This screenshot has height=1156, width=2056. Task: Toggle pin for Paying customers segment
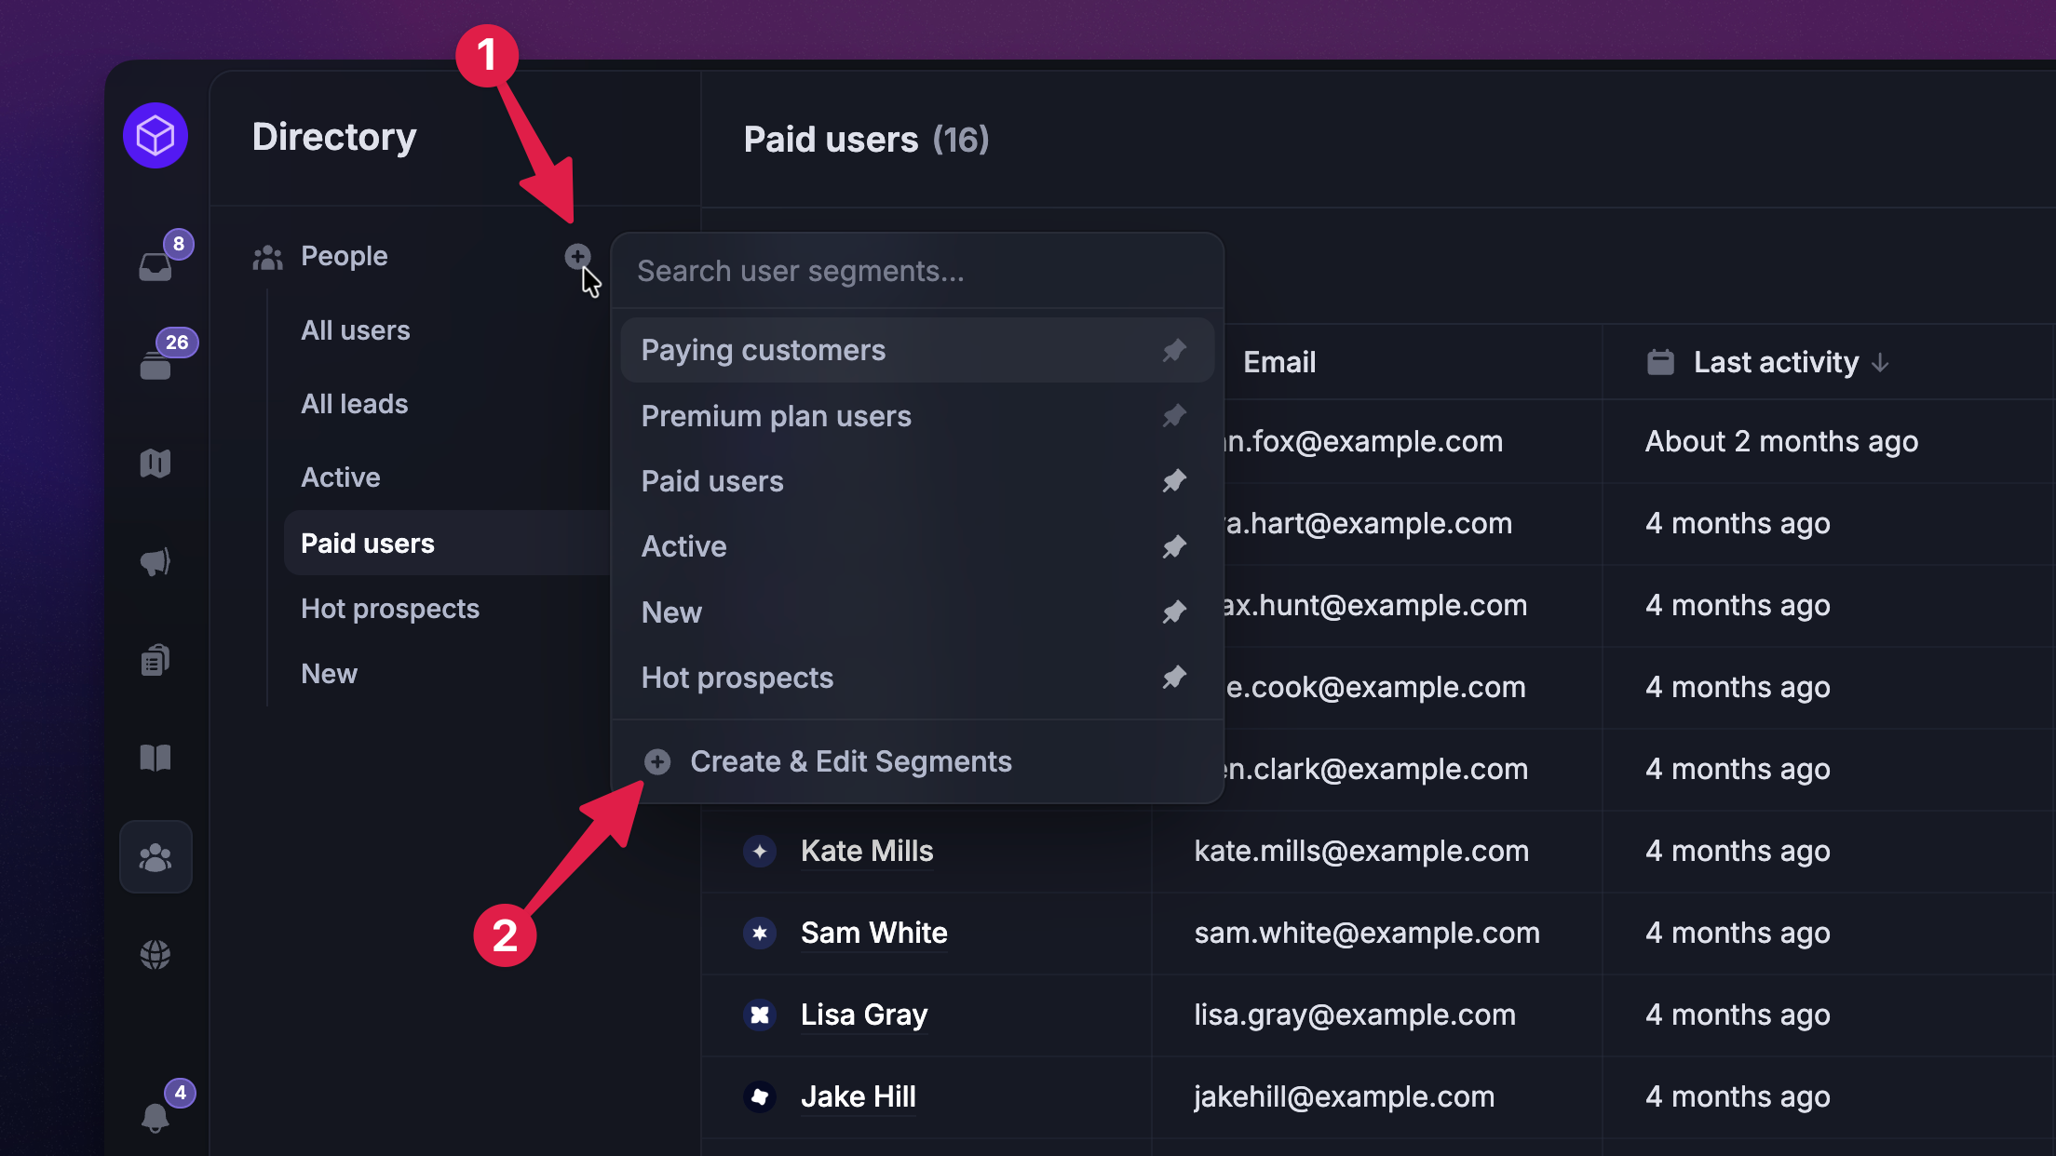pos(1174,350)
